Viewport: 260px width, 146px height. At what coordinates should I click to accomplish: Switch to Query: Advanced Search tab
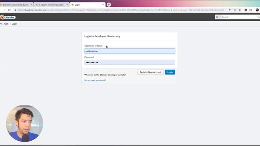point(51,4)
